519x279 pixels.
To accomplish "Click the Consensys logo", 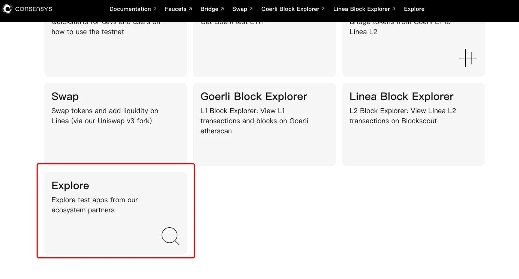I will point(27,9).
